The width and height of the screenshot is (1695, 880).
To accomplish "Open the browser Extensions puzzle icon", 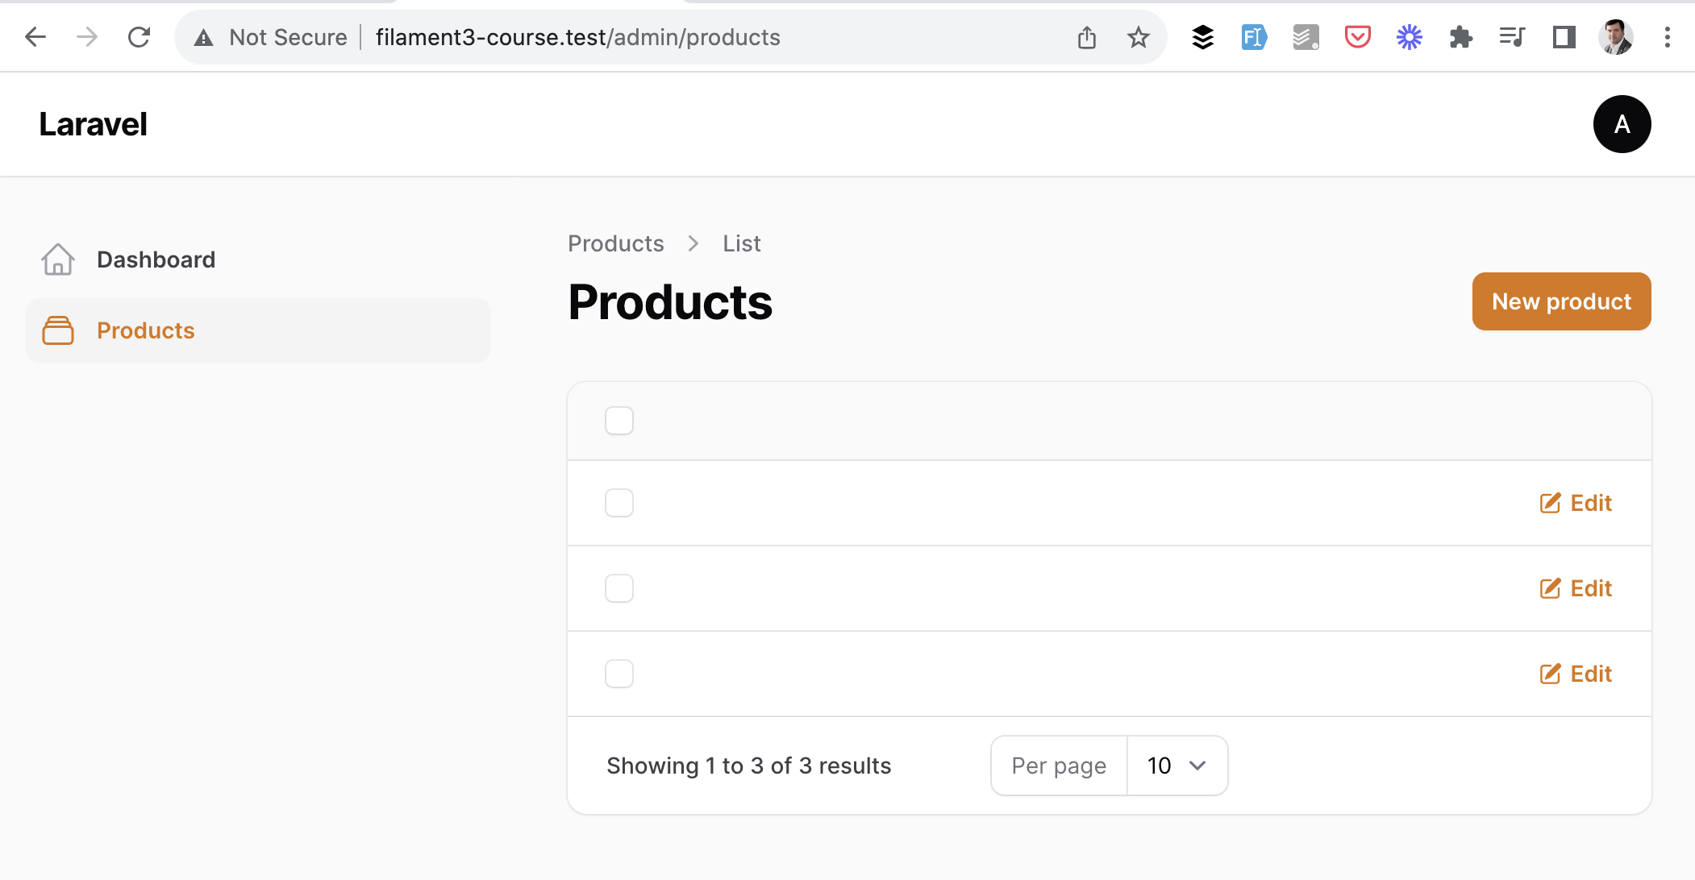I will 1460,37.
